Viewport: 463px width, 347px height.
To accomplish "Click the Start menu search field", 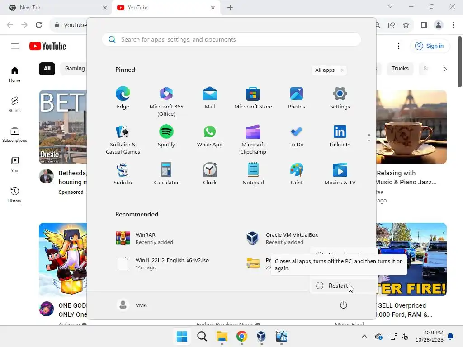I will [231, 40].
